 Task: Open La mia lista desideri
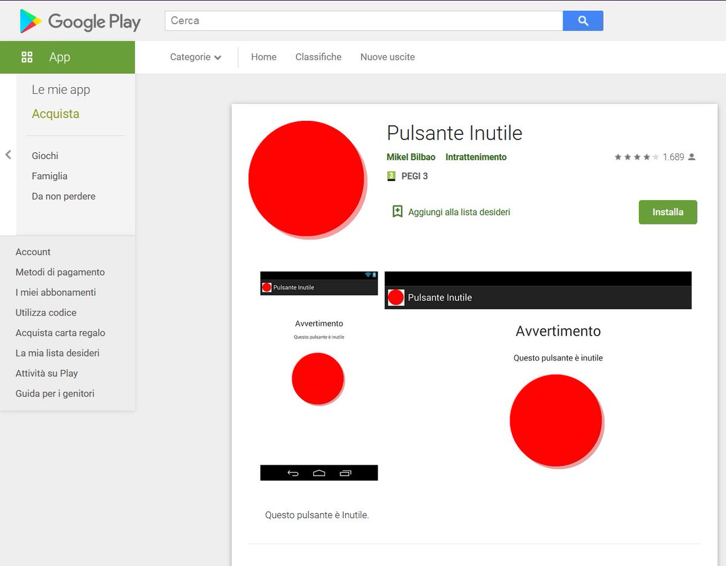pyautogui.click(x=57, y=353)
